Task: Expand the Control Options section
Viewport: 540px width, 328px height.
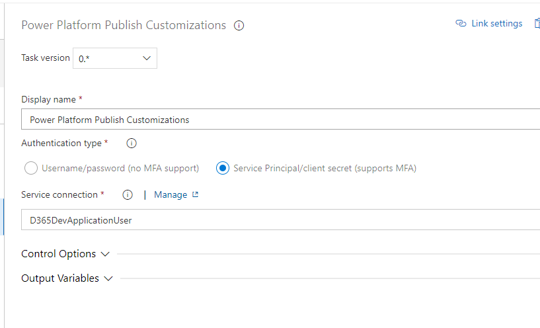Action: point(59,254)
